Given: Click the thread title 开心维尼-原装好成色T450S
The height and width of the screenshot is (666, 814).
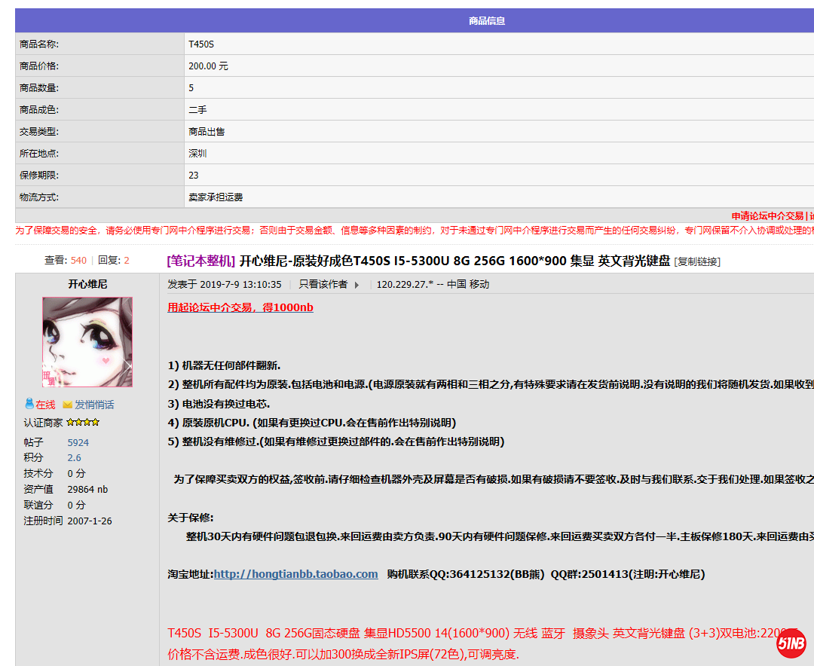Looking at the screenshot, I should (x=454, y=261).
